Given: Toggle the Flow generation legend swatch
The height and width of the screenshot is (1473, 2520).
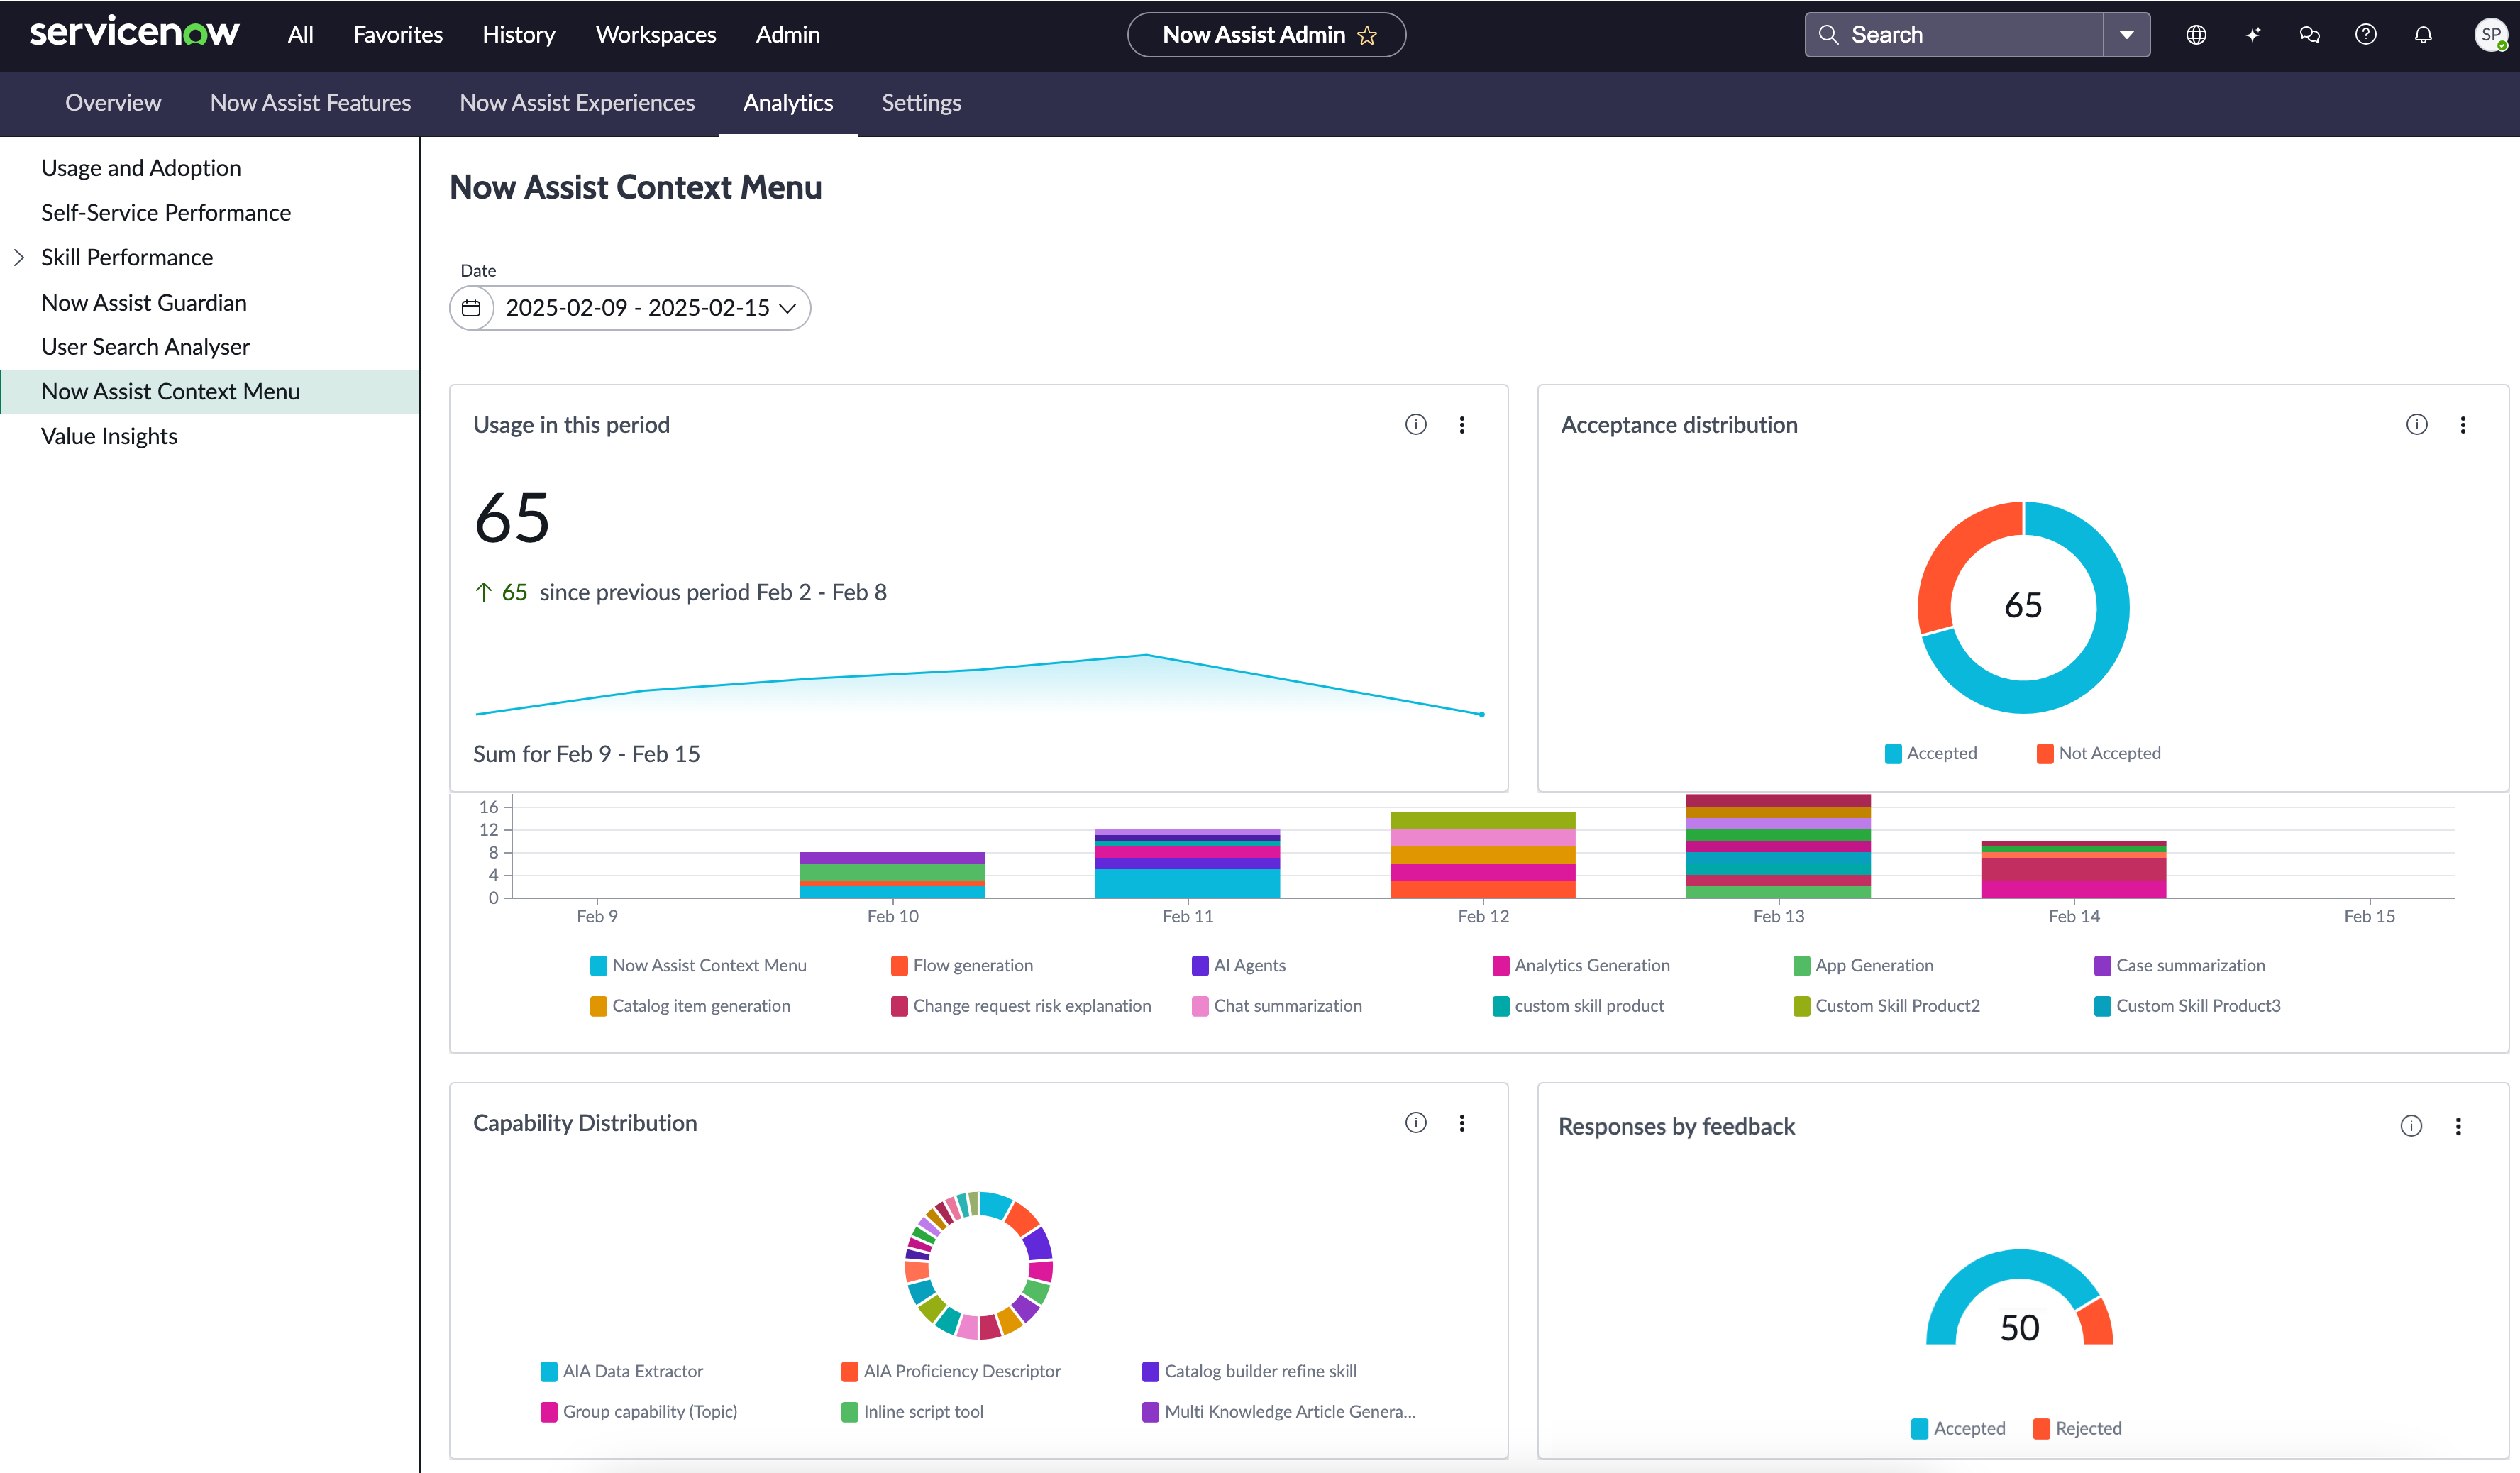Looking at the screenshot, I should point(899,965).
